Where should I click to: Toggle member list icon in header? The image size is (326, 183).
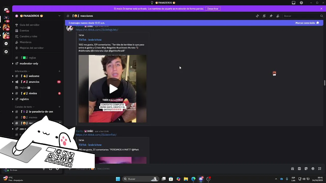coord(278,16)
